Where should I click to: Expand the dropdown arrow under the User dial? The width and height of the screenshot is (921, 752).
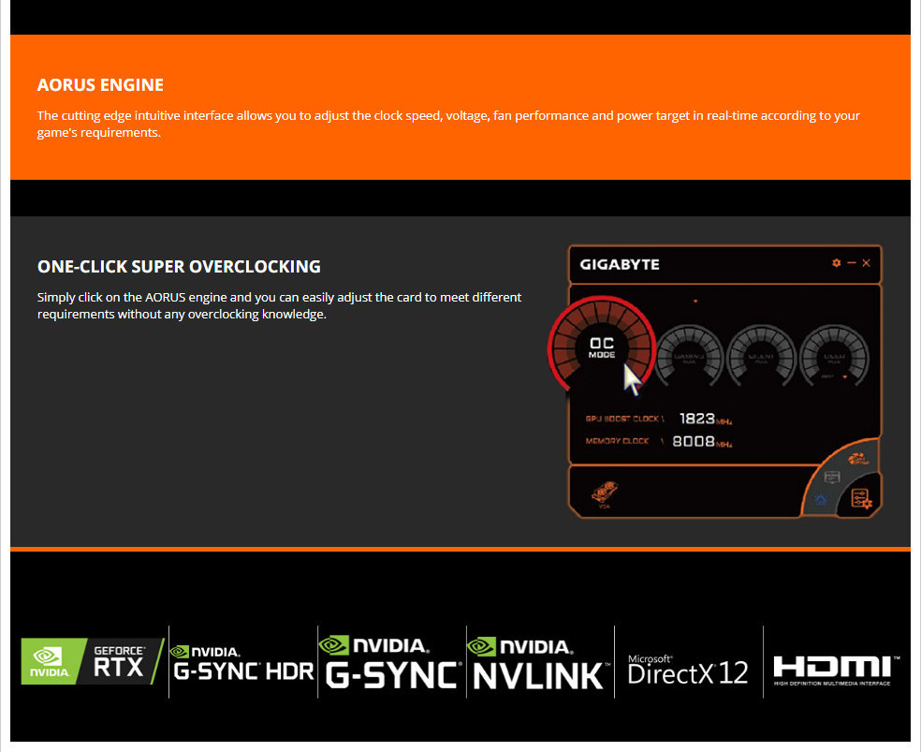point(844,376)
